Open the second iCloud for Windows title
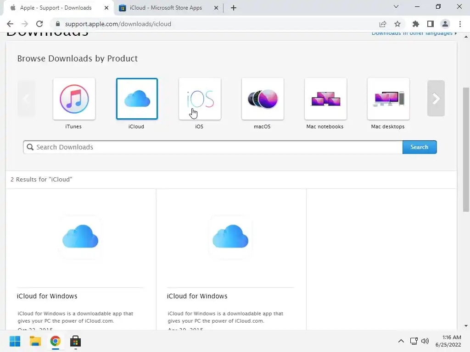Image resolution: width=470 pixels, height=352 pixels. [x=197, y=296]
